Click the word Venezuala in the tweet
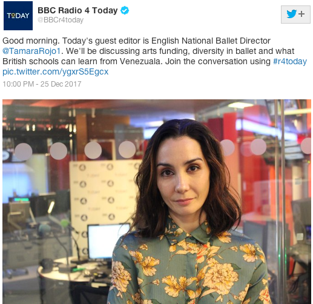The height and width of the screenshot is (304, 313). click(141, 61)
